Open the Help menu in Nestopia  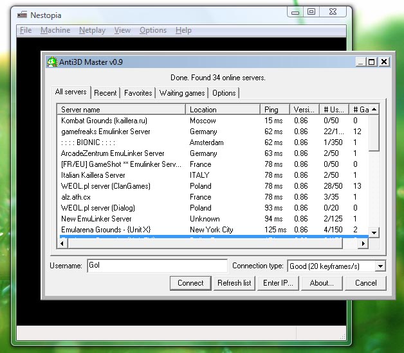tap(183, 30)
